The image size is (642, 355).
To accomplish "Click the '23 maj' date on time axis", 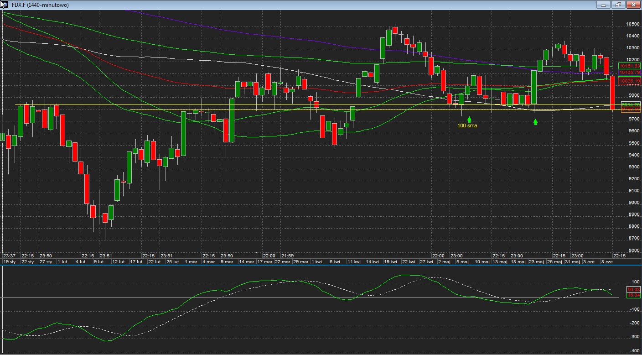I will pyautogui.click(x=536, y=262).
